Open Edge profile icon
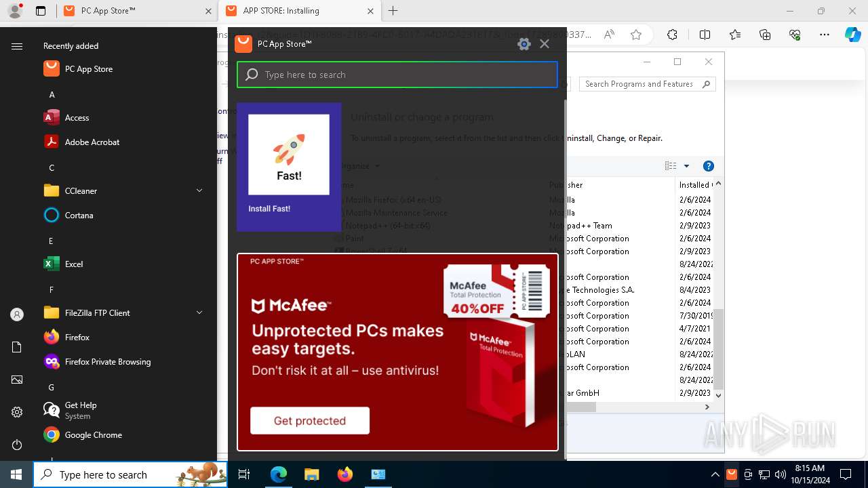 point(15,11)
